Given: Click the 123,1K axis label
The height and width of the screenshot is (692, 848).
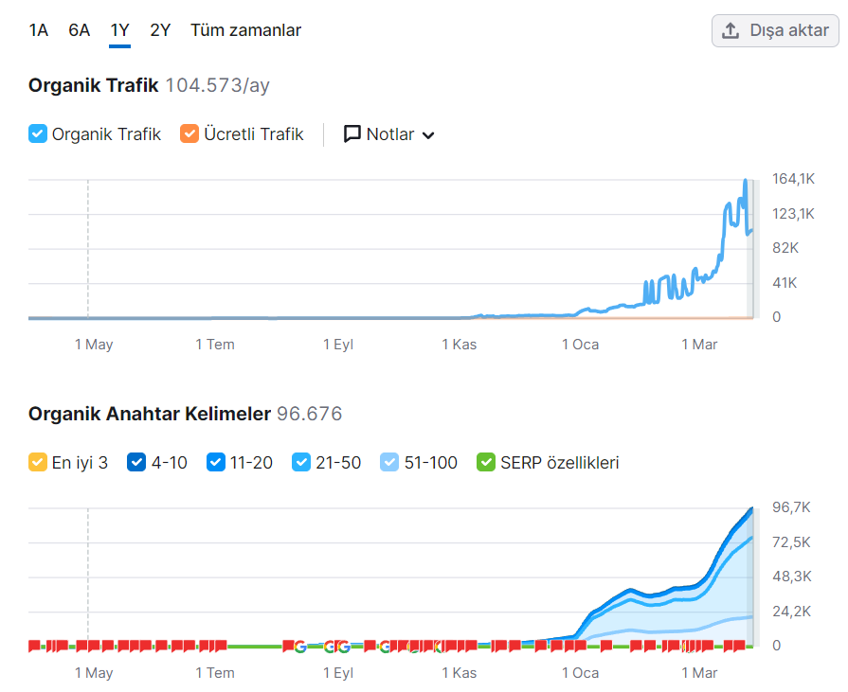Looking at the screenshot, I should pyautogui.click(x=793, y=214).
